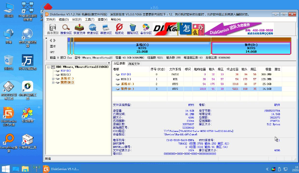Collapse the HD0 VMware disk tree node
The image size is (299, 173).
(x=48, y=67)
